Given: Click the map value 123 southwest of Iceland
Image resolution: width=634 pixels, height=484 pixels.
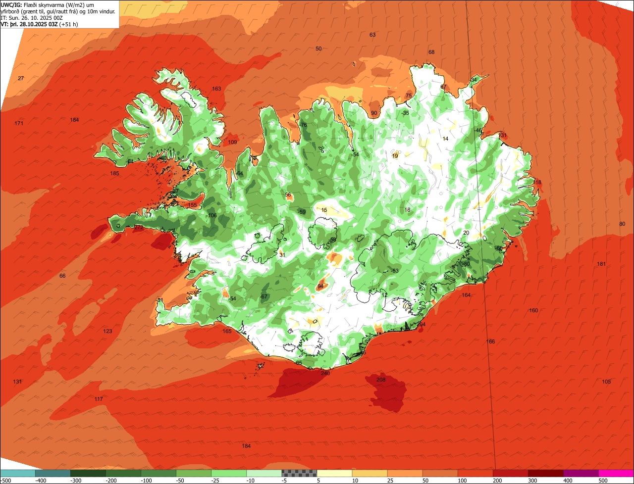Looking at the screenshot, I should point(107,331).
